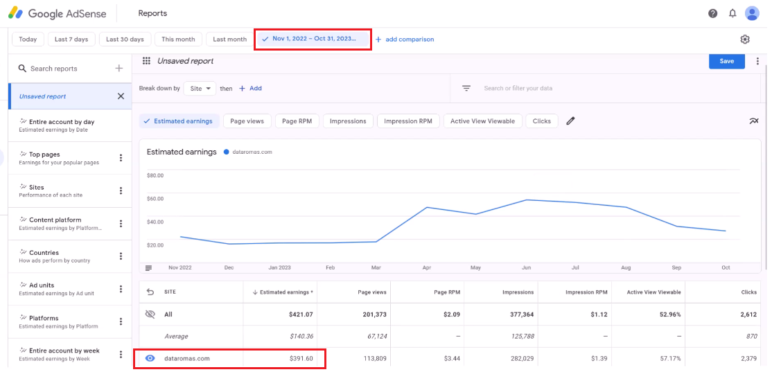The height and width of the screenshot is (381, 772).
Task: Click the chart legend list icon
Action: 149,268
